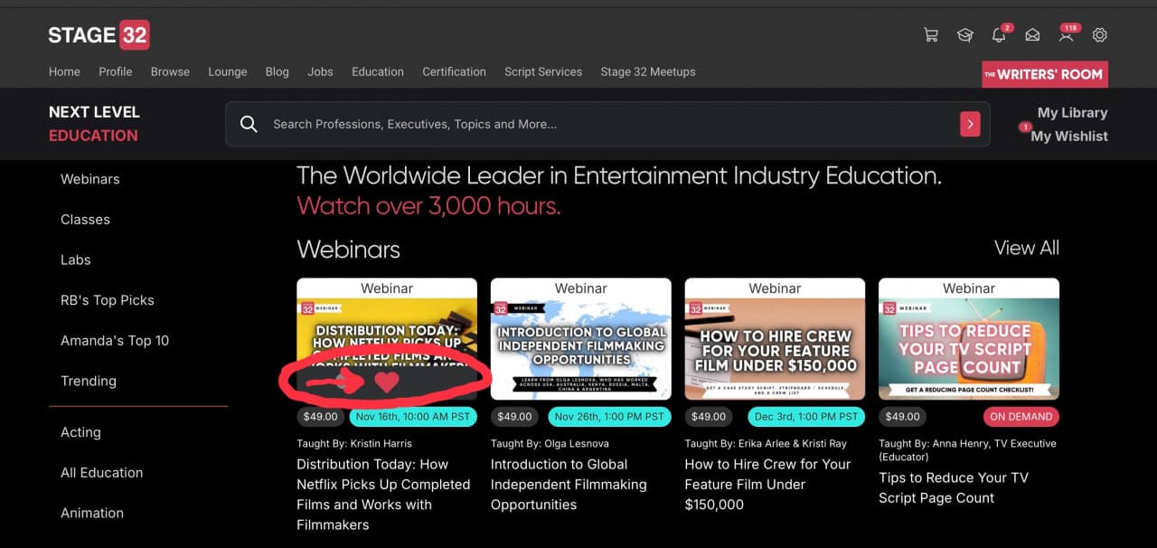
Task: Open the Browse menu item
Action: coord(170,71)
